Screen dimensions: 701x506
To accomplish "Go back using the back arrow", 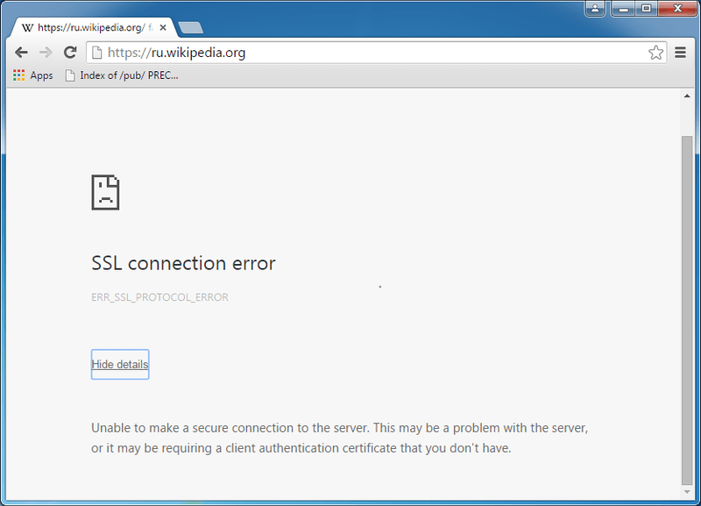I will pyautogui.click(x=21, y=53).
